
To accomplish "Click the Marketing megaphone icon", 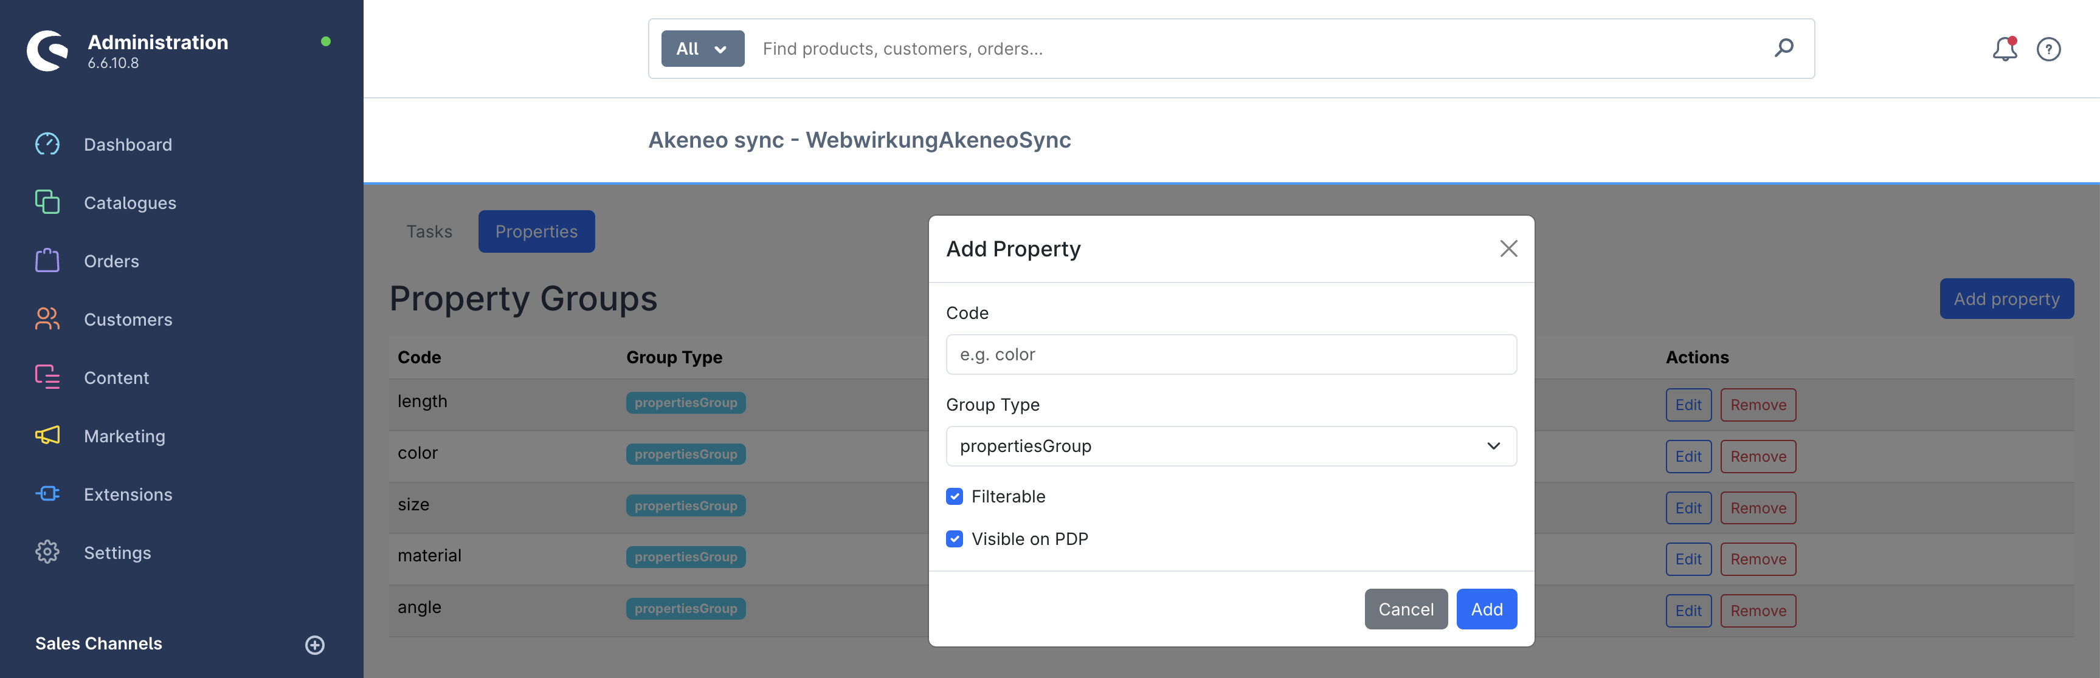I will click(x=47, y=436).
